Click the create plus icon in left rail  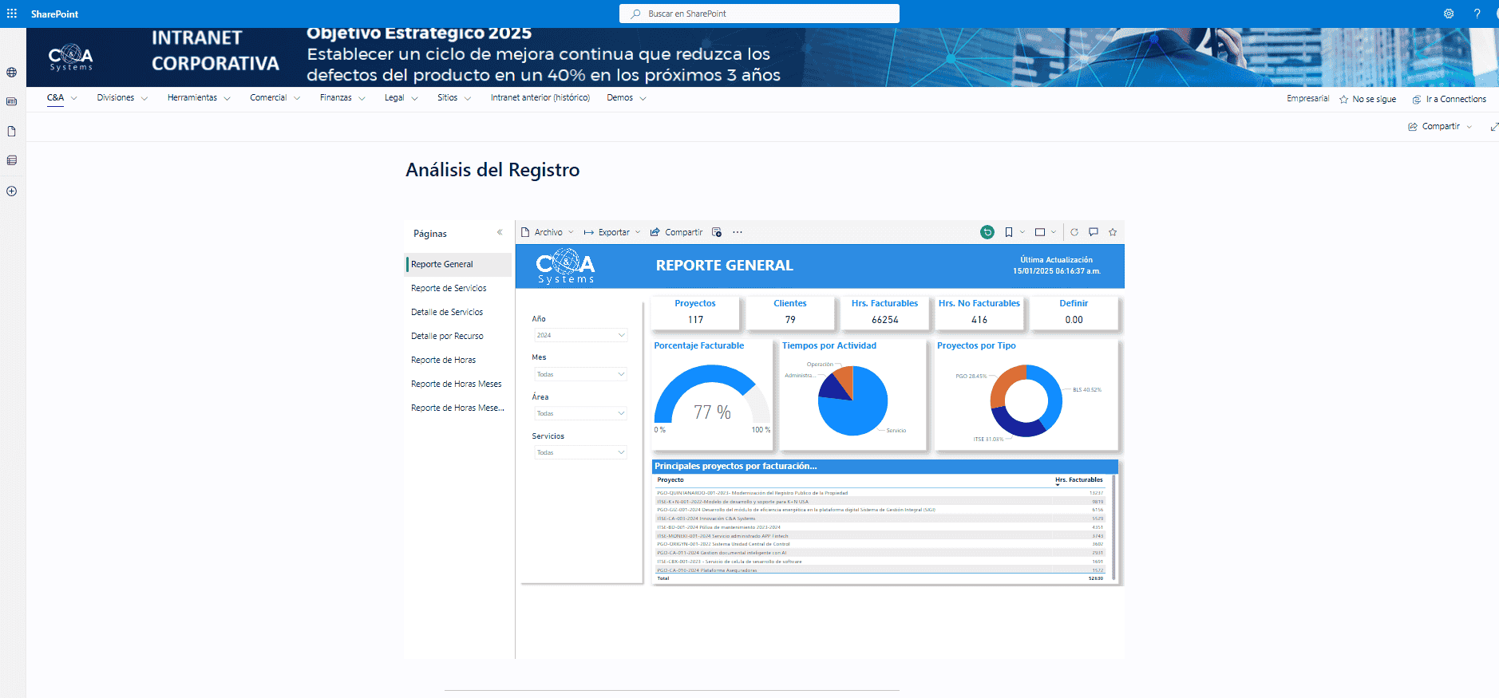[12, 191]
